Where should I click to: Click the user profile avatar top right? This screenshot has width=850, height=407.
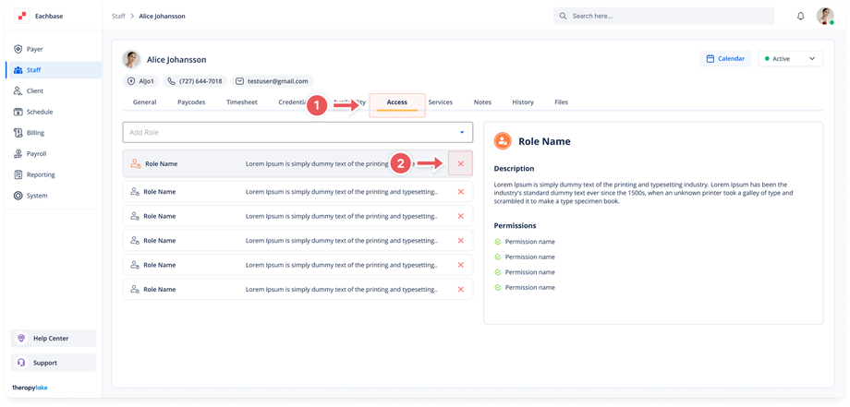[824, 16]
